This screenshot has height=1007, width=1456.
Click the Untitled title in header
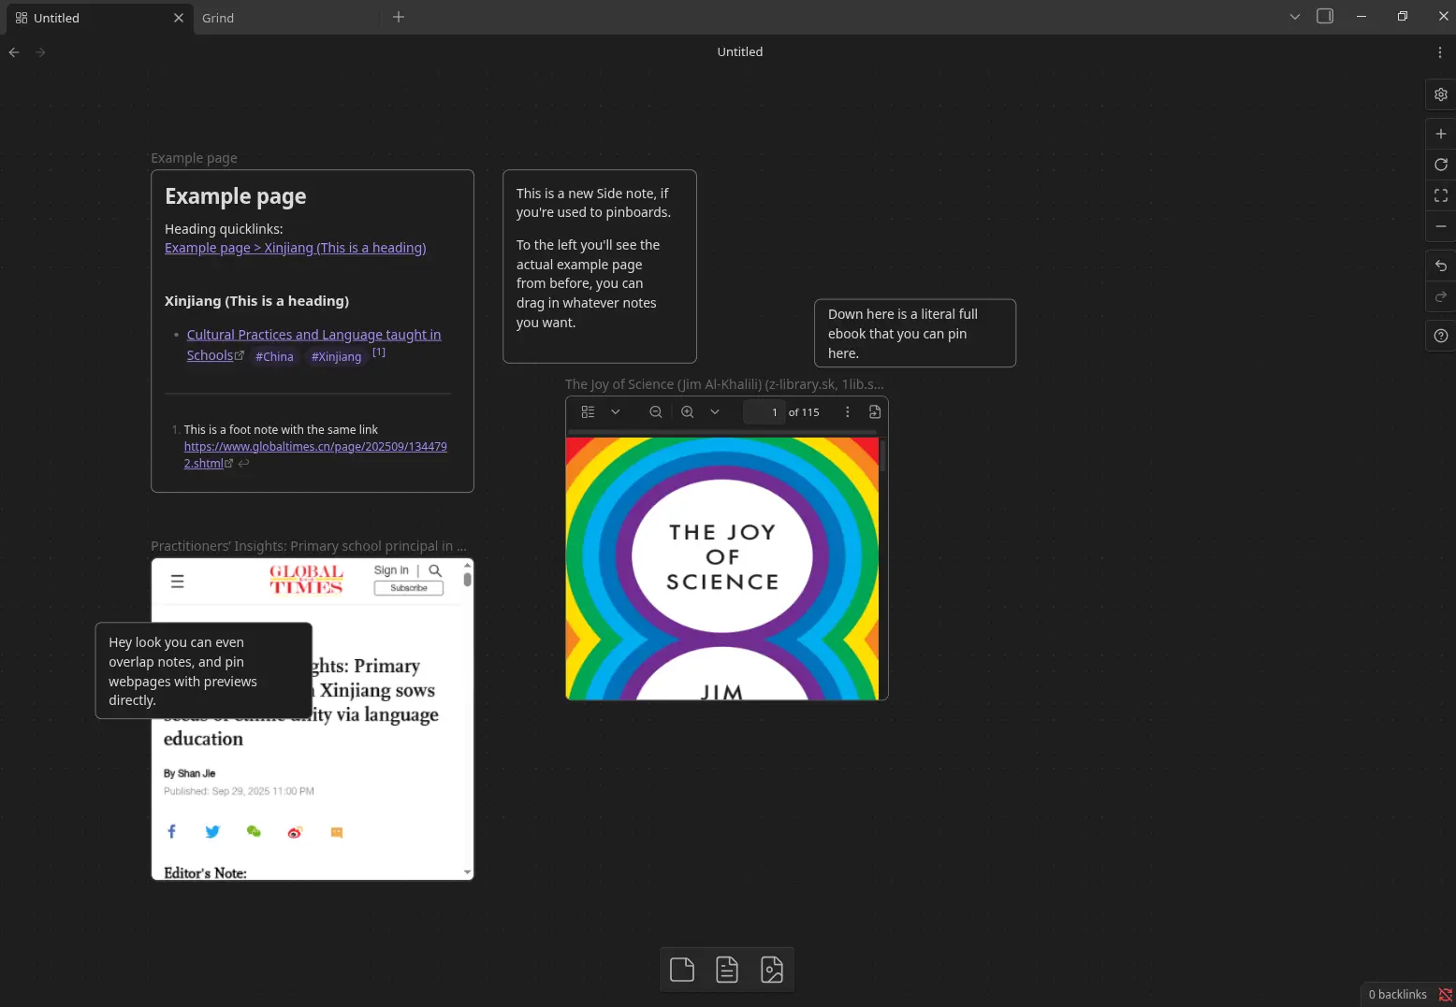click(x=740, y=52)
